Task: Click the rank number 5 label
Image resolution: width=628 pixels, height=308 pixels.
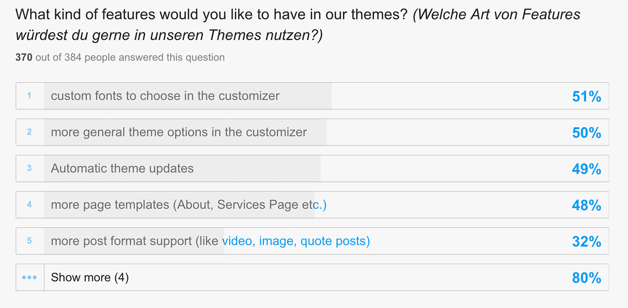Action: pyautogui.click(x=29, y=241)
